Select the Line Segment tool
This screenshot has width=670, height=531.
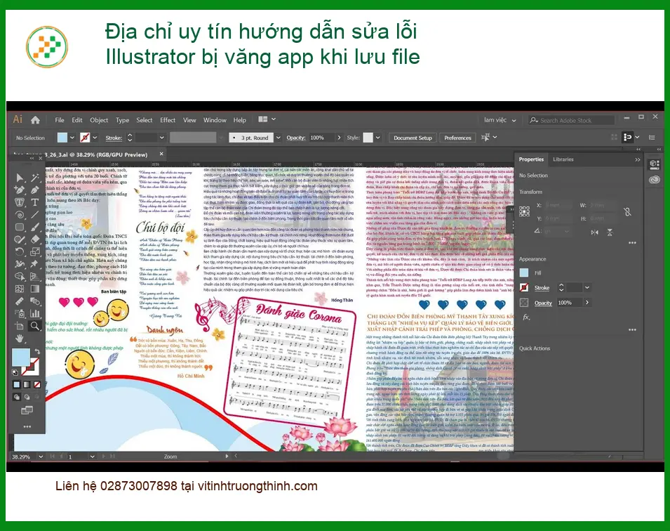[35, 215]
